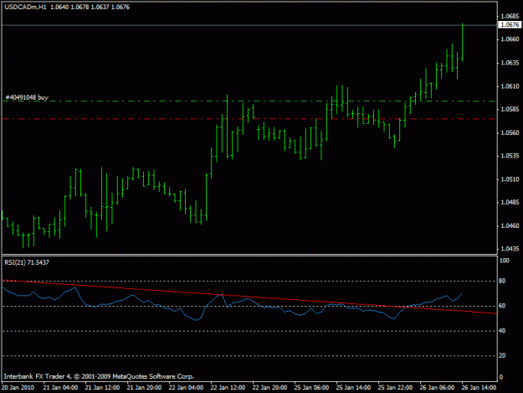The image size is (523, 393).
Task: Click the RSI scale value 40
Action: 502,330
